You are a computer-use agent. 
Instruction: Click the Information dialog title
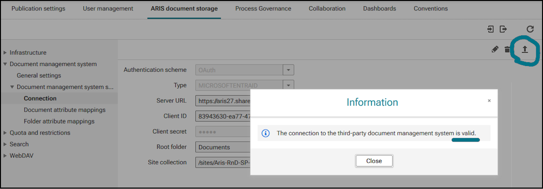(x=372, y=102)
